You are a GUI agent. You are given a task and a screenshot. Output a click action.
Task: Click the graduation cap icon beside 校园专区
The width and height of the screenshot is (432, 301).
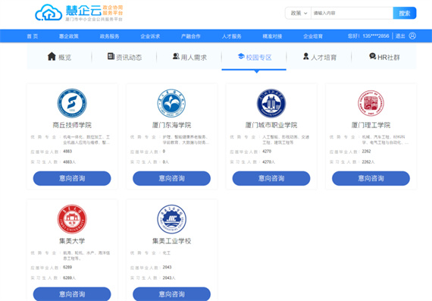[x=241, y=56]
